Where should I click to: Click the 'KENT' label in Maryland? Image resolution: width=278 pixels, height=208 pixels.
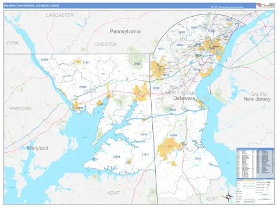pos(114,193)
